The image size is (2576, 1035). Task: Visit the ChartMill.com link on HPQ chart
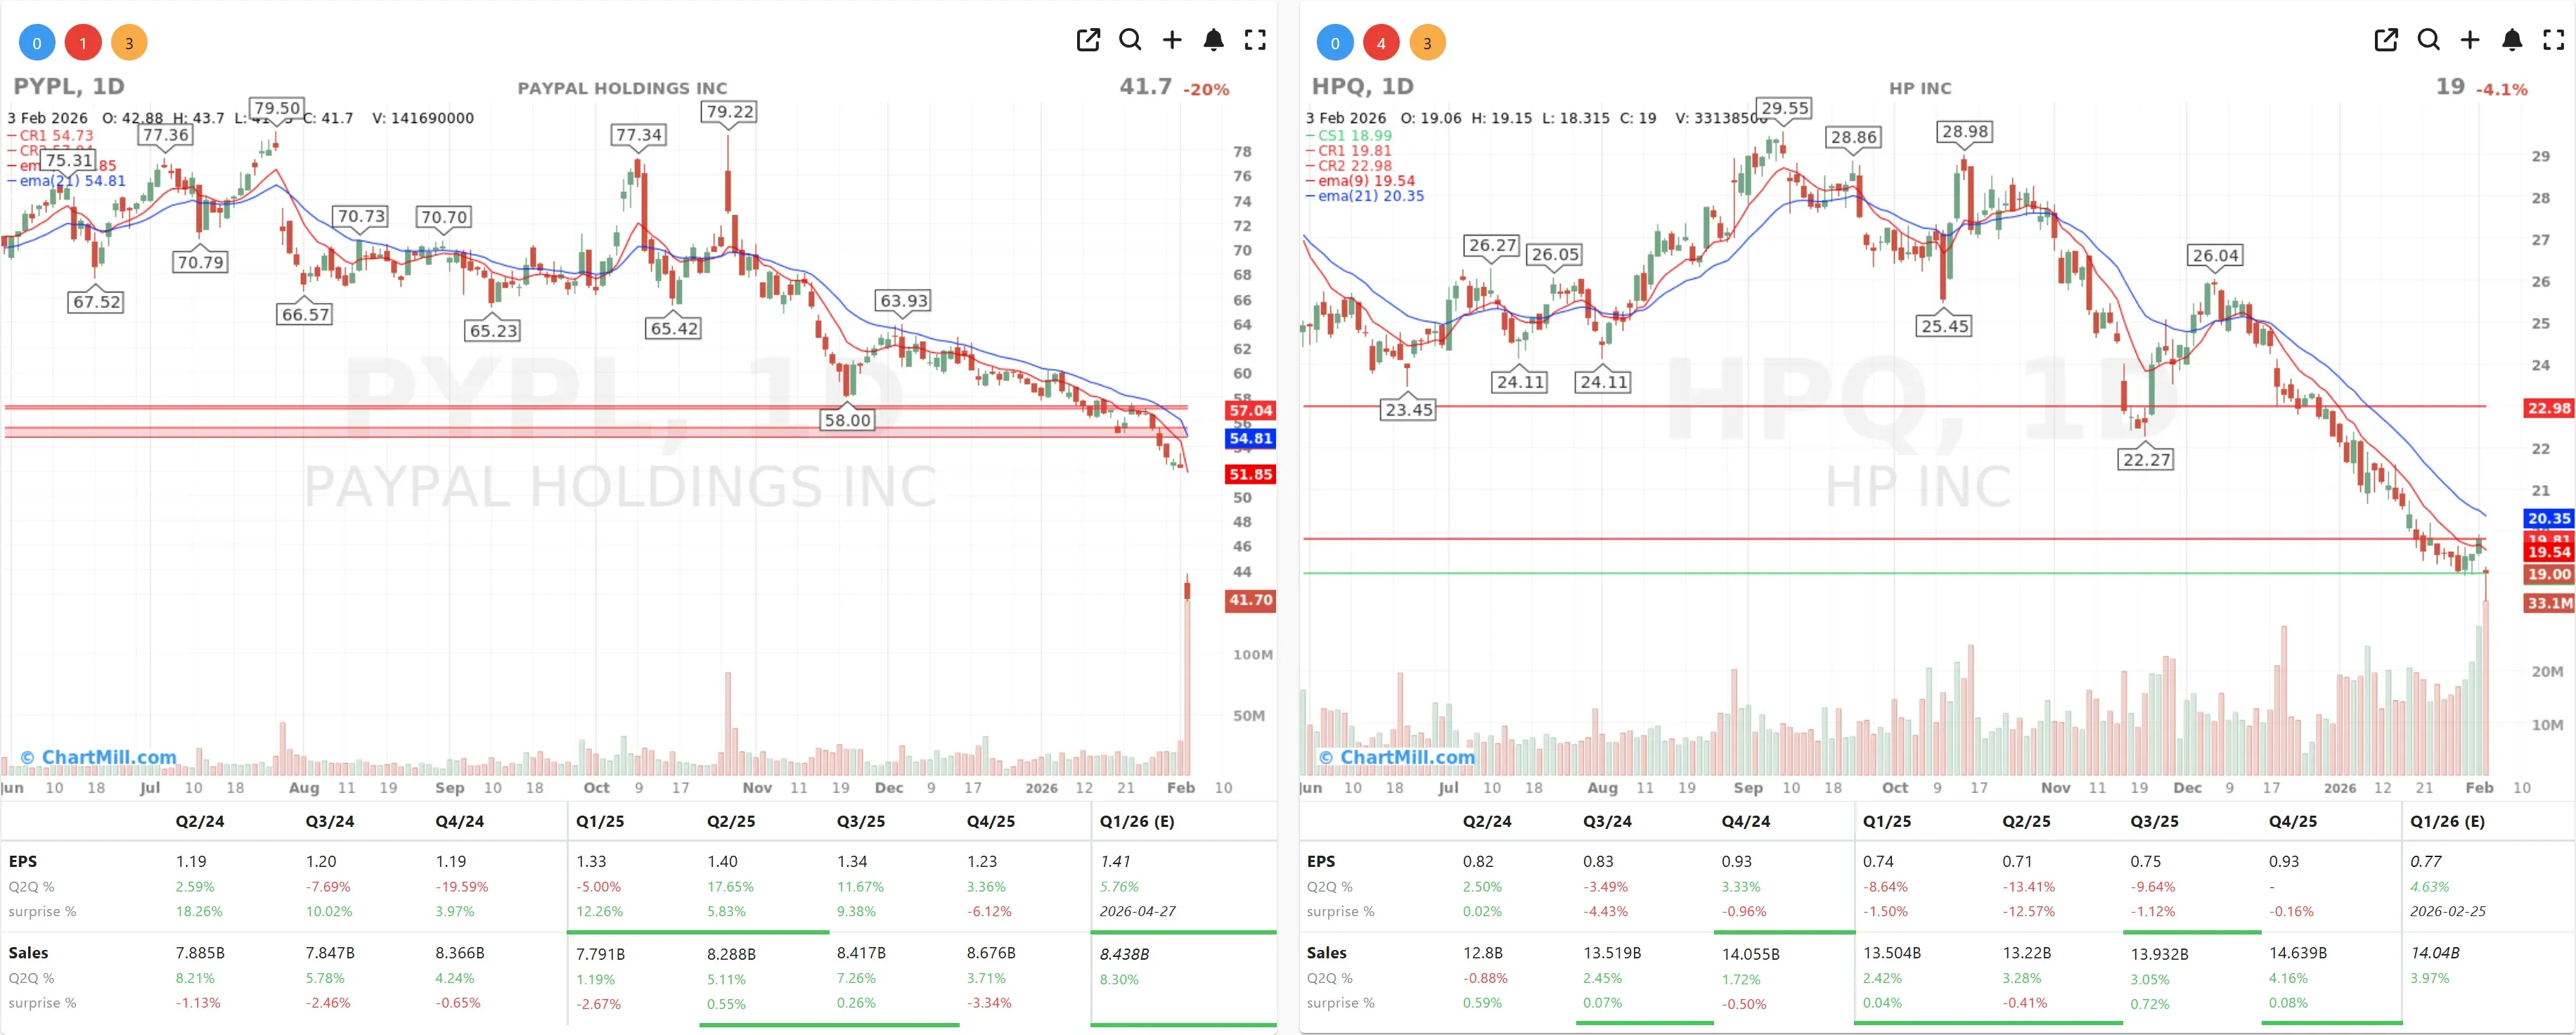coord(1397,757)
